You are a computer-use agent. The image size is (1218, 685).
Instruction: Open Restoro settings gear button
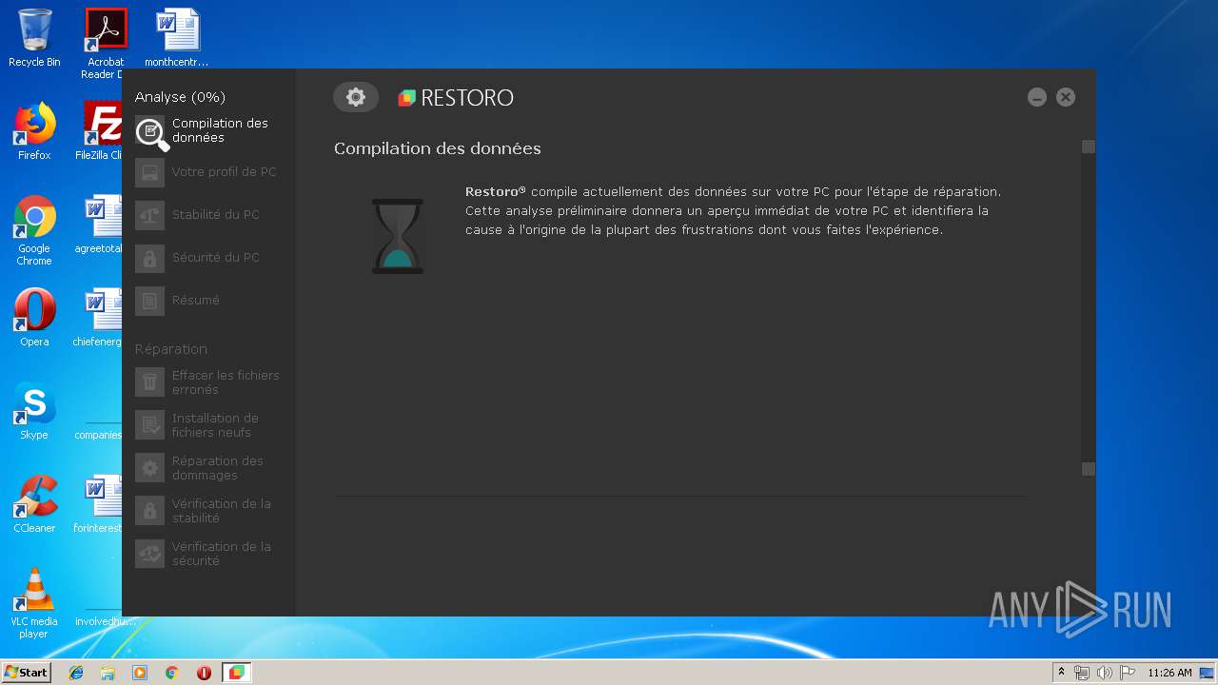[x=356, y=97]
